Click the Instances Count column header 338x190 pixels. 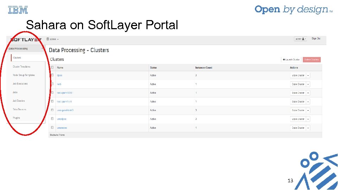click(x=204, y=68)
